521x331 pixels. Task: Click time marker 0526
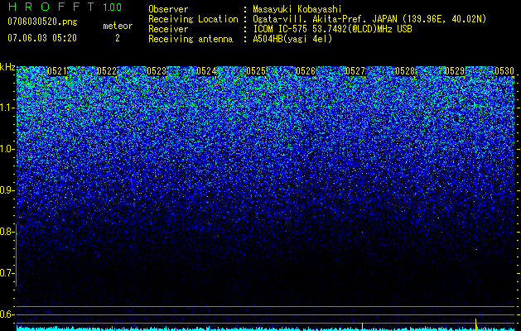[306, 71]
